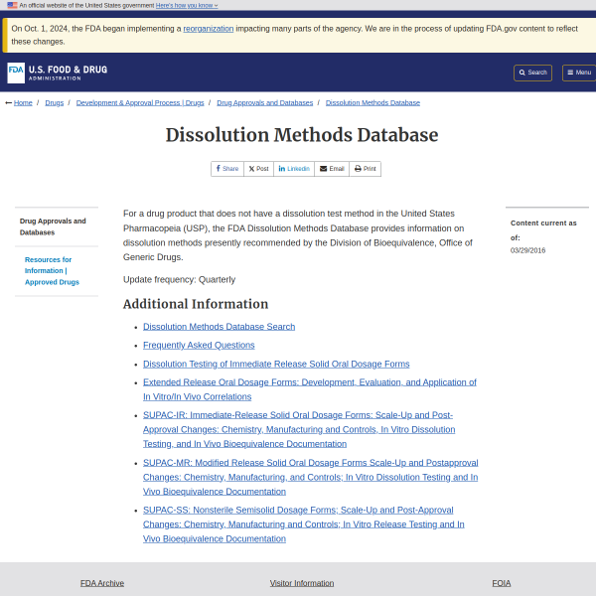Image resolution: width=596 pixels, height=596 pixels.
Task: Click "Update frequency: Quarterly" text
Action: [x=179, y=280]
